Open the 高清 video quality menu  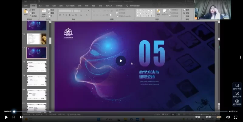coord(219,117)
